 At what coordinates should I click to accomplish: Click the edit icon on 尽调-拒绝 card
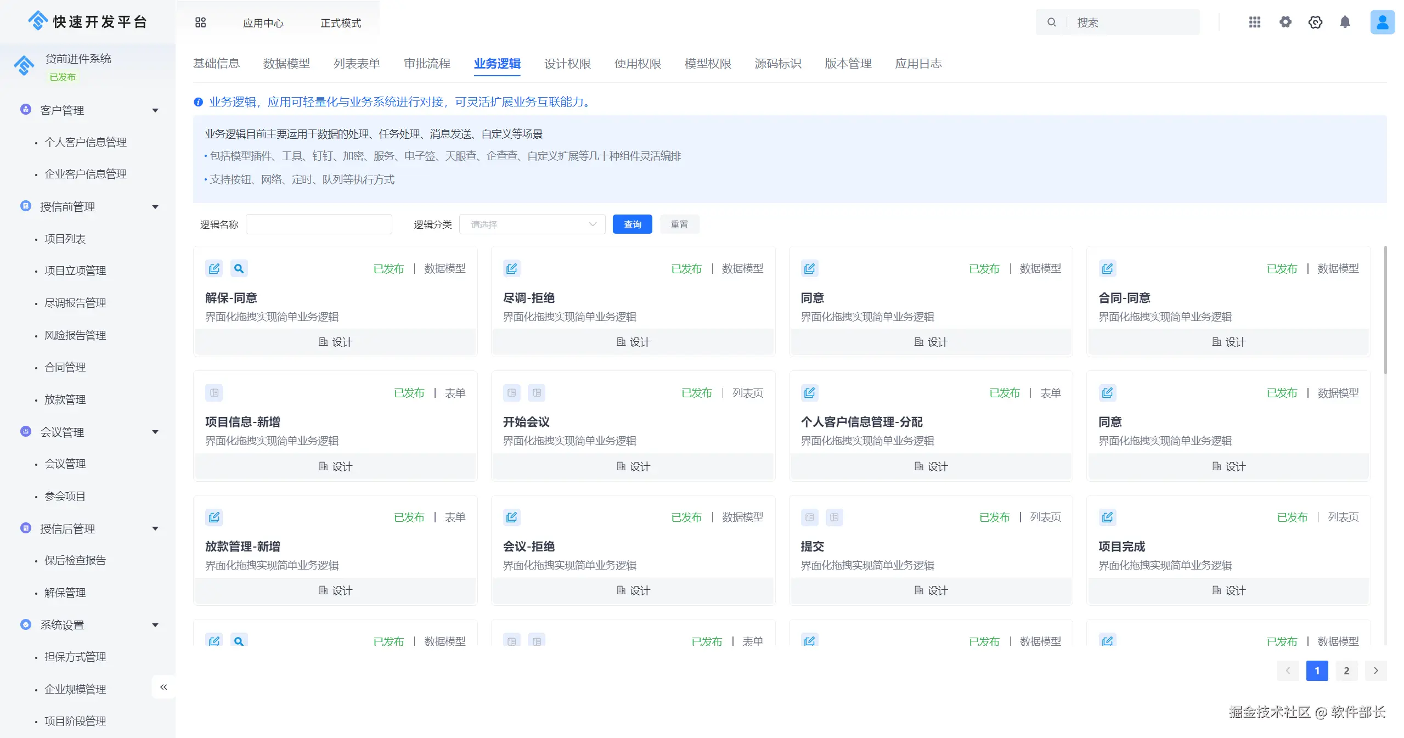tap(511, 268)
